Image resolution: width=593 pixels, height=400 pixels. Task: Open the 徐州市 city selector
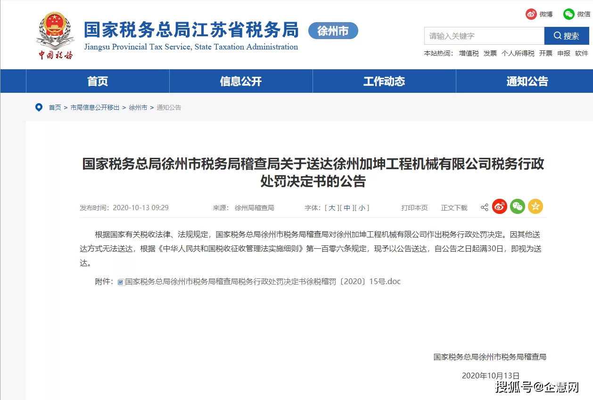click(x=333, y=31)
